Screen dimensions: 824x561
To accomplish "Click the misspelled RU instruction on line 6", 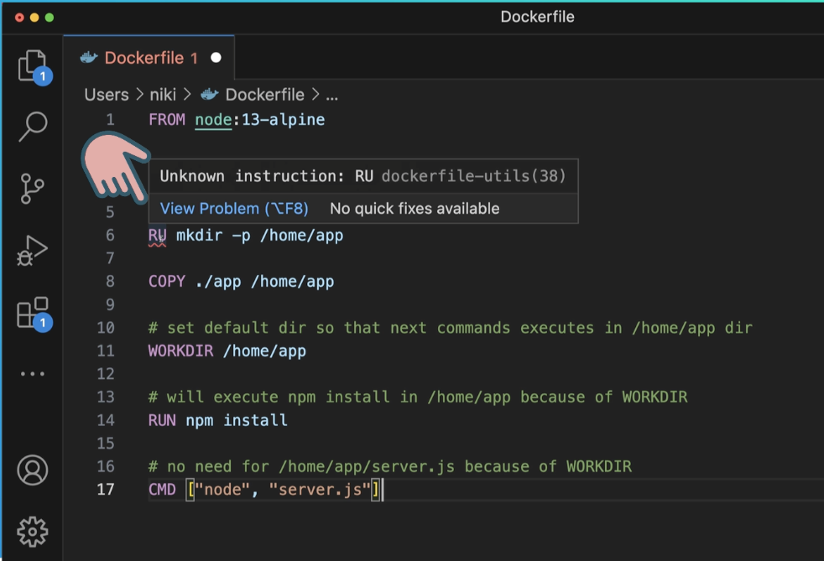I will pyautogui.click(x=157, y=236).
